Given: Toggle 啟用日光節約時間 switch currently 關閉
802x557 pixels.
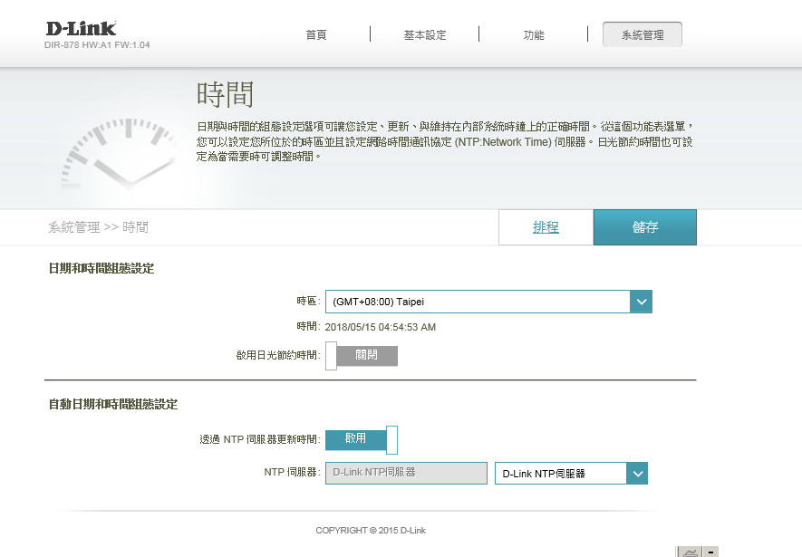Looking at the screenshot, I should coord(362,356).
